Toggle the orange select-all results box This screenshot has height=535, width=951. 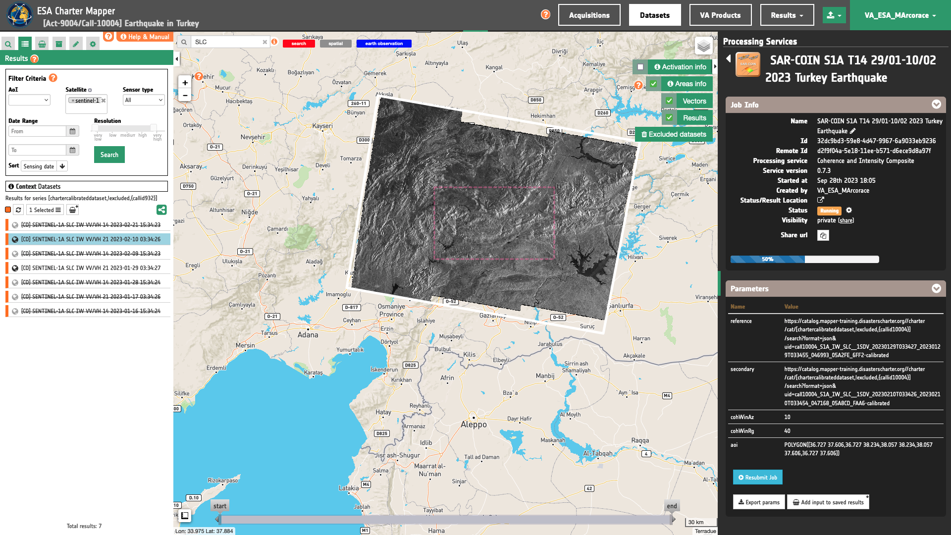[x=8, y=210]
